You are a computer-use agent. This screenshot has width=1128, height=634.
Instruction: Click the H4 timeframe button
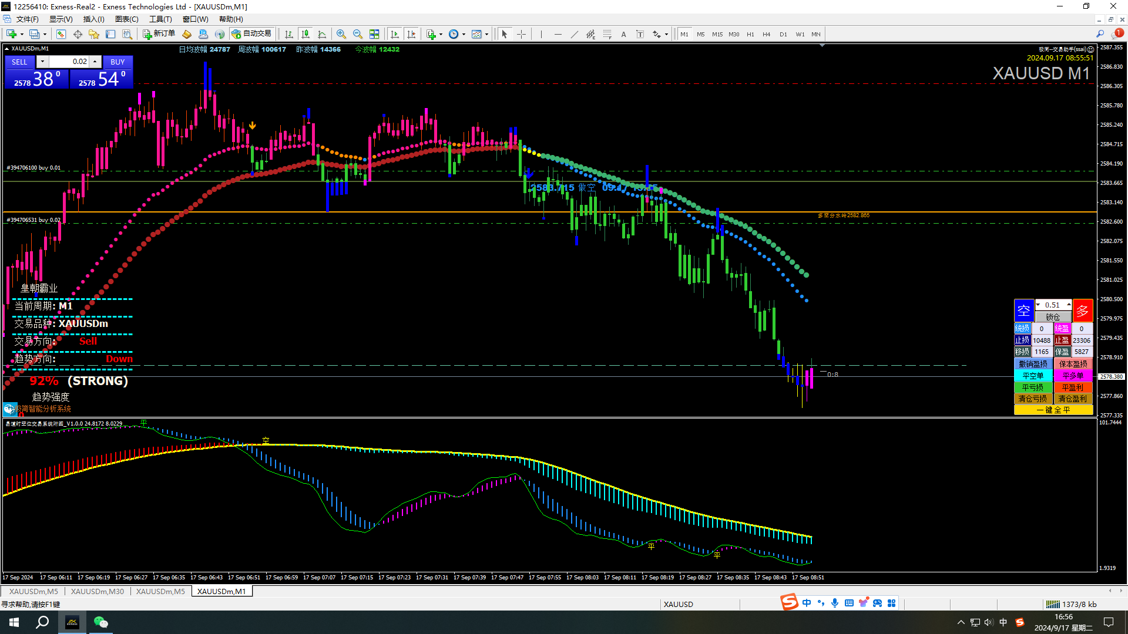click(x=766, y=34)
